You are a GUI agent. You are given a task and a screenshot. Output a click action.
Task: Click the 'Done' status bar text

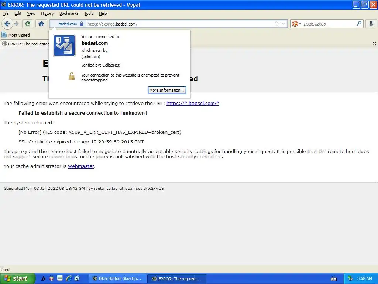click(6, 270)
